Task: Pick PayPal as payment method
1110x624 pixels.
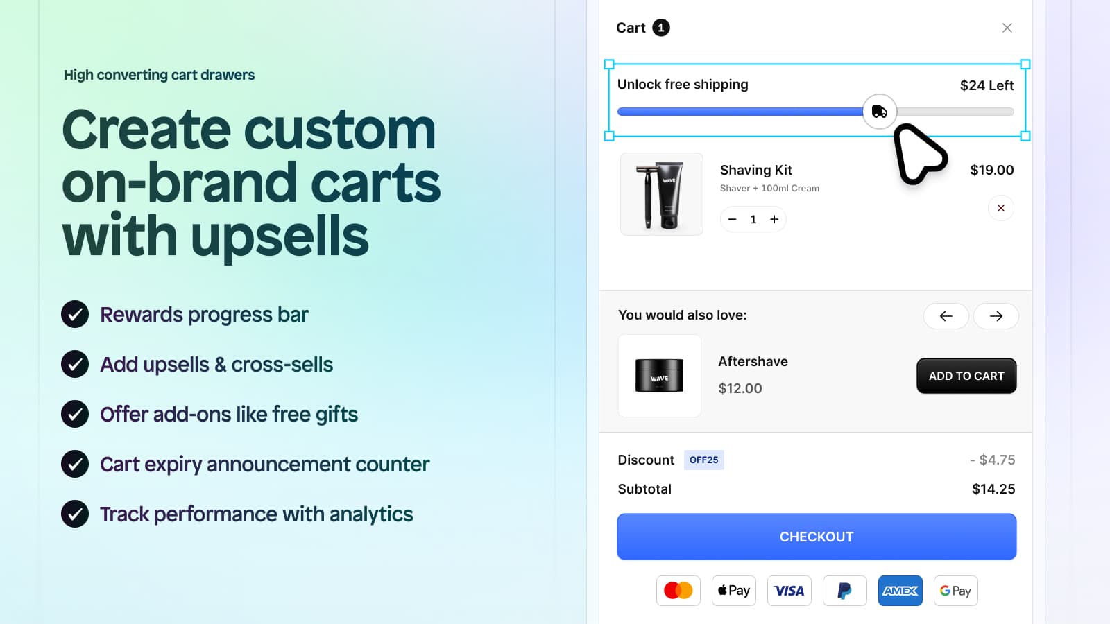Action: (844, 590)
